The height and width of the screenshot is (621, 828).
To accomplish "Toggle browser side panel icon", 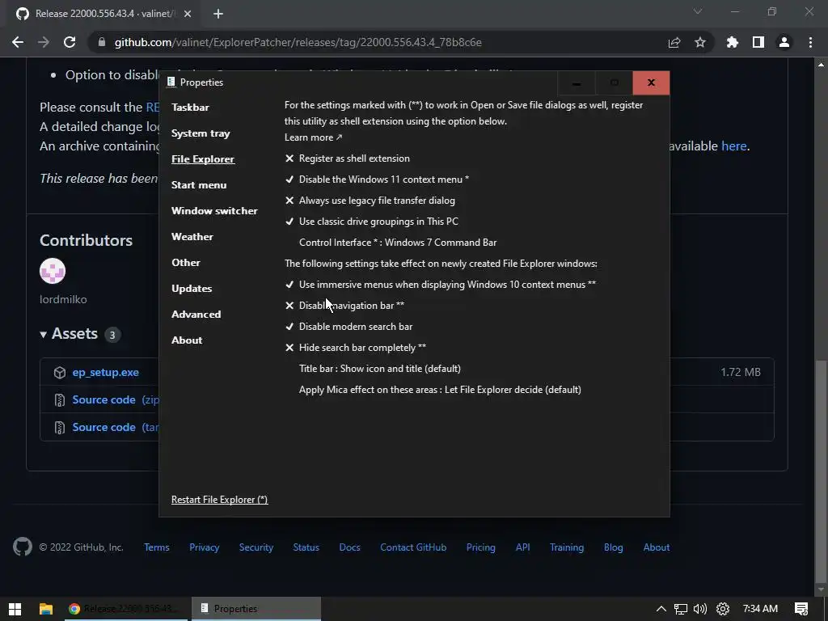I will 758,42.
